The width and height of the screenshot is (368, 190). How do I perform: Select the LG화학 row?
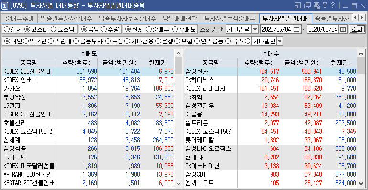(x=271, y=97)
